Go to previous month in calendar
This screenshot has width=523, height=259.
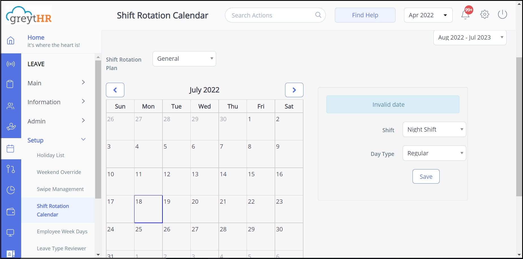(115, 90)
